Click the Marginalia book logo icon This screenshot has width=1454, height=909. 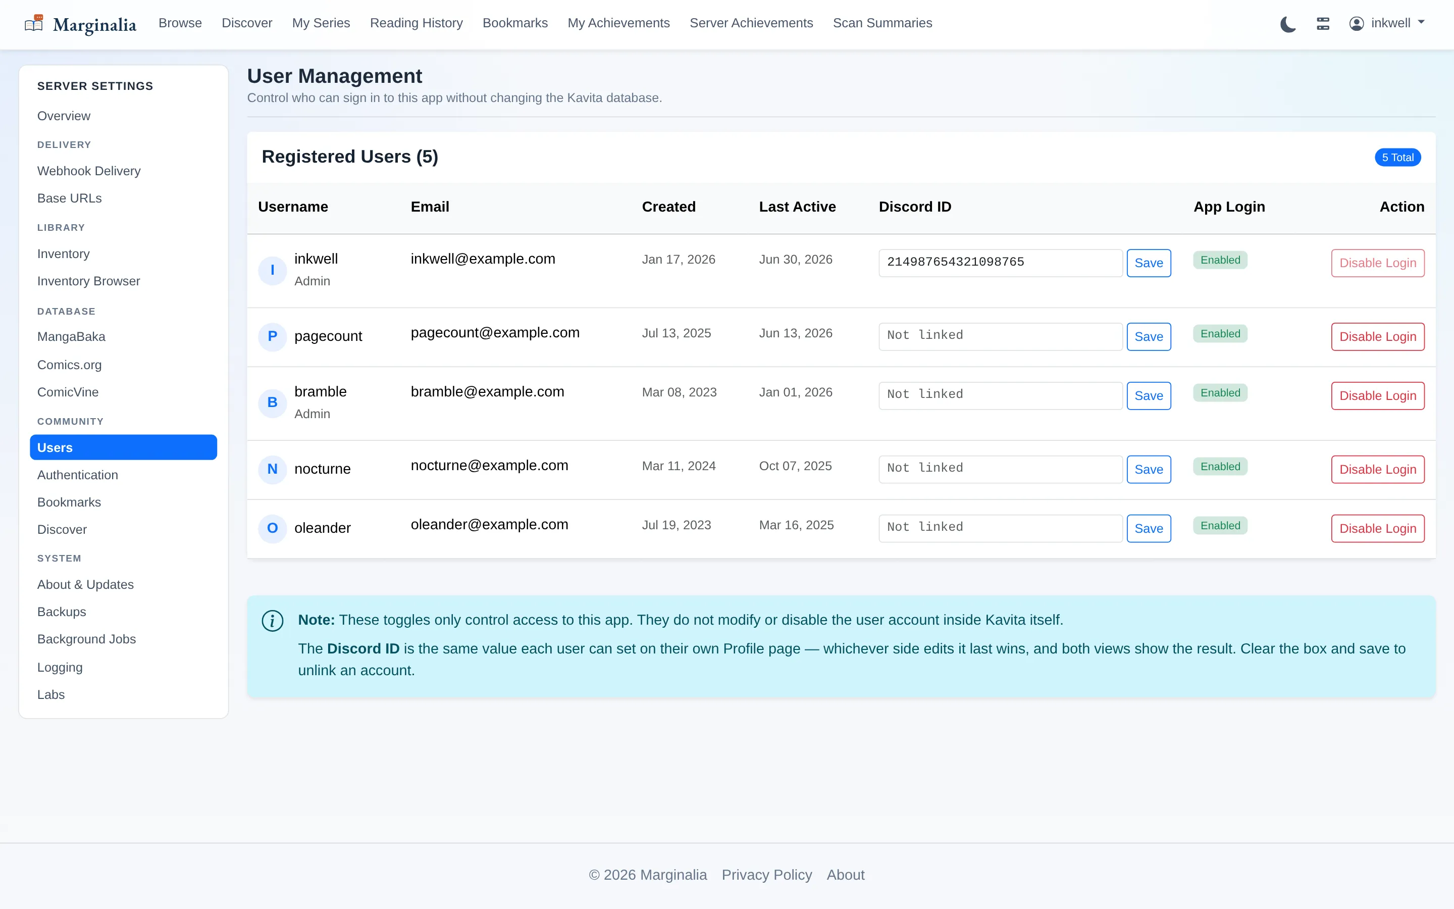(x=34, y=23)
